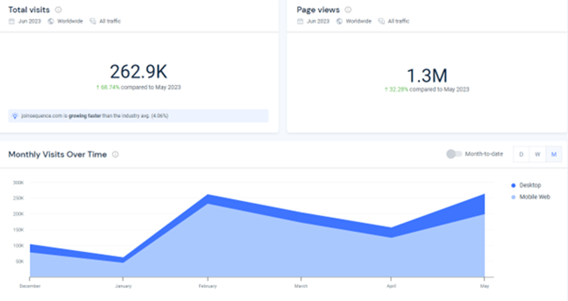Click the joinsequence.com growing faster insight text
The height and width of the screenshot is (301, 568).
coord(94,116)
